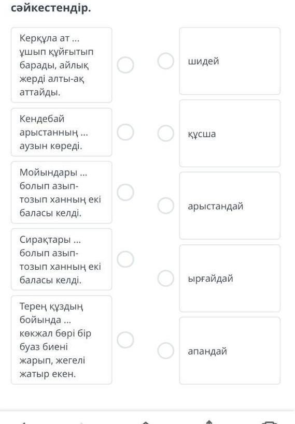Select radio button next to 'Мойындары' sentence
Screen dimensions: 295x424
pos(125,192)
